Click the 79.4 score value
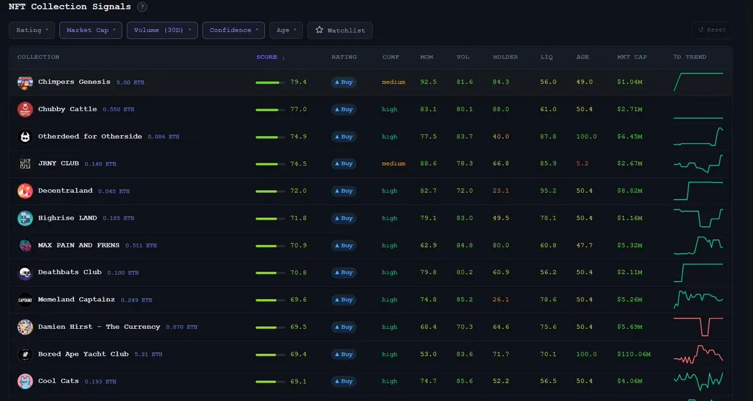 [x=298, y=82]
